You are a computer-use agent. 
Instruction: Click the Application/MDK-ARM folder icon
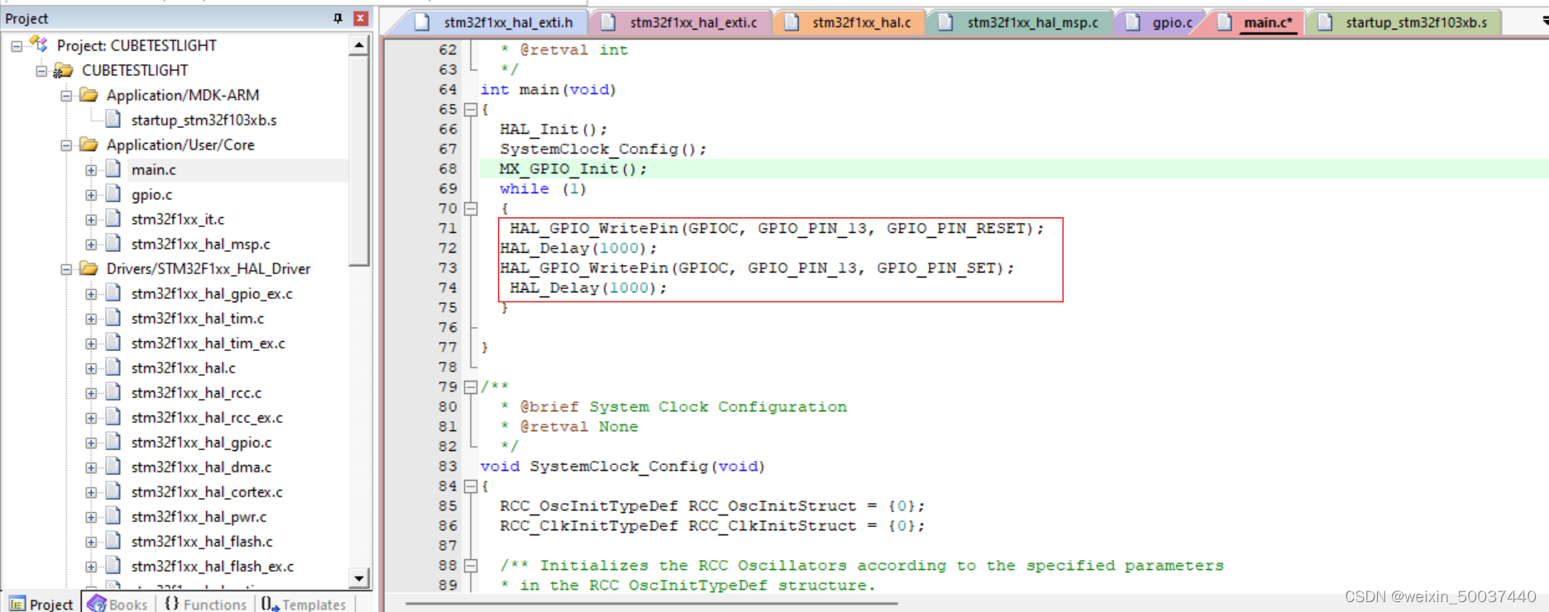tap(88, 95)
